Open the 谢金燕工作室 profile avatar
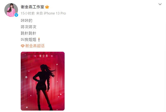 [11, 10]
